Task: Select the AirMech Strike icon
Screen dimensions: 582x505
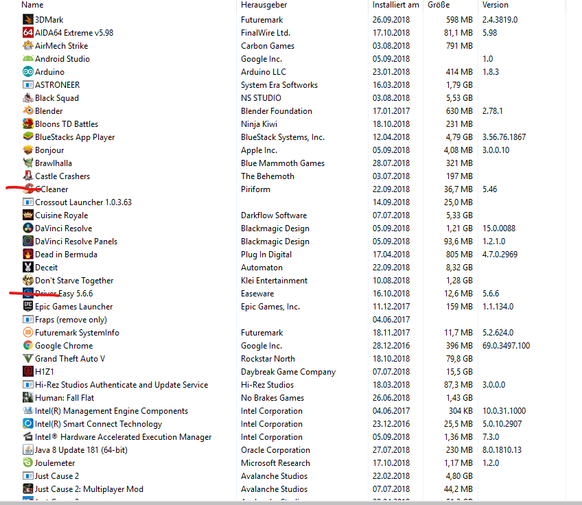Action: point(28,45)
